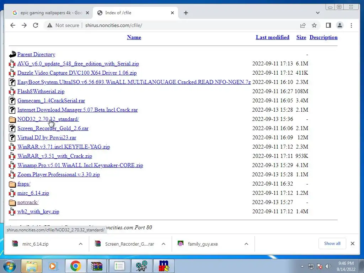364x273 pixels.
Task: Go back to the previous page
Action: tap(13, 25)
